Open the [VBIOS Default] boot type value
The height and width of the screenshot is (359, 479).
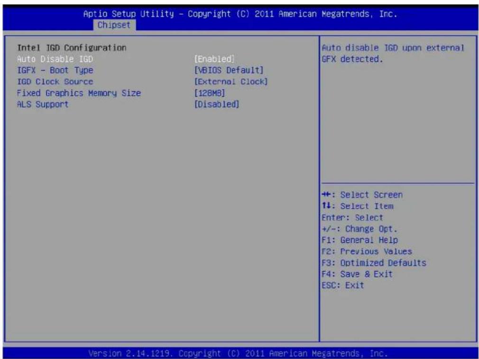point(229,70)
